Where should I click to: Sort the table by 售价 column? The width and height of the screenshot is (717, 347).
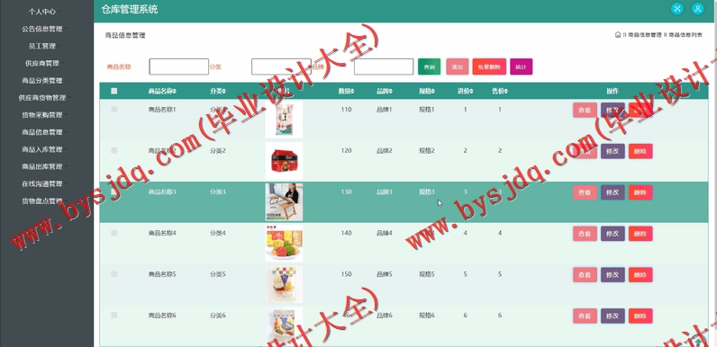500,92
